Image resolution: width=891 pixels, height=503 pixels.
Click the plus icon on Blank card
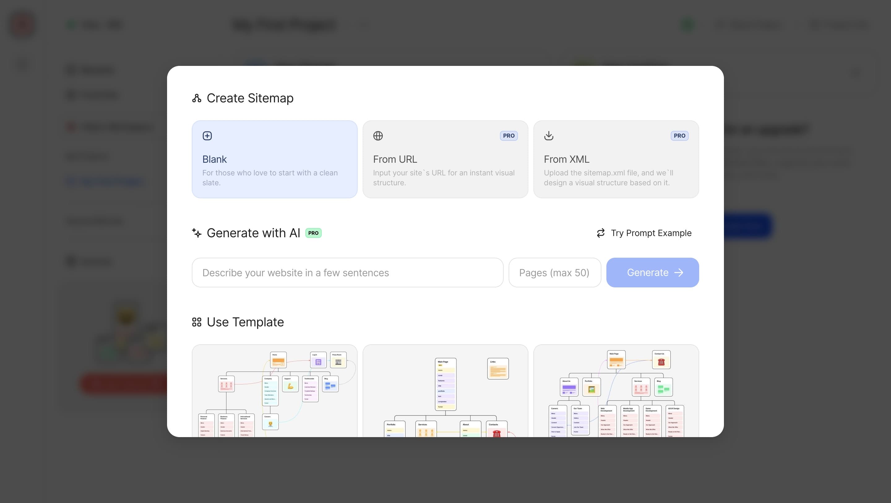pos(207,135)
